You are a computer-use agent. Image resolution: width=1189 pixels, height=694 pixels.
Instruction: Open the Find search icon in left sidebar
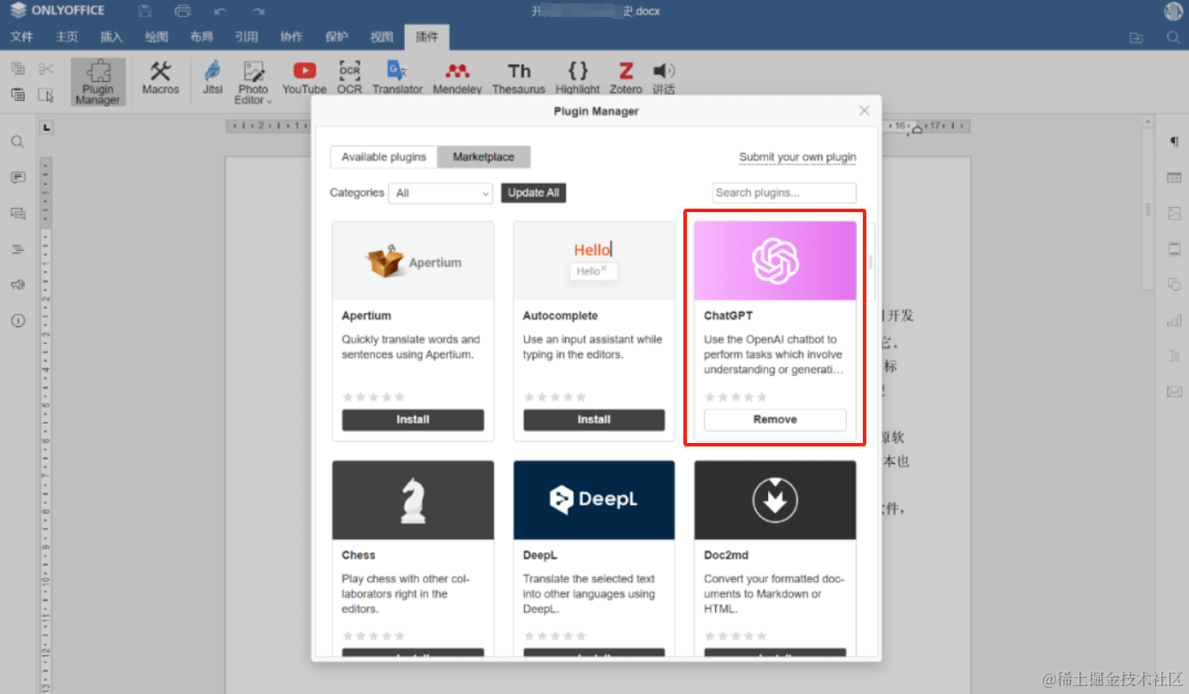18,141
